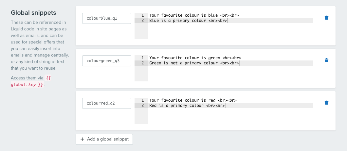This screenshot has width=347, height=151.
Task: Click line number 2 in red snippet gutter
Action: 142,106
